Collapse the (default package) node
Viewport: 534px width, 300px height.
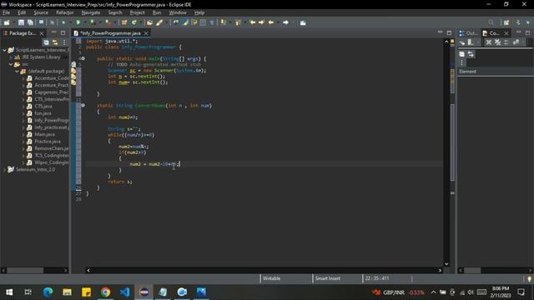[17, 71]
